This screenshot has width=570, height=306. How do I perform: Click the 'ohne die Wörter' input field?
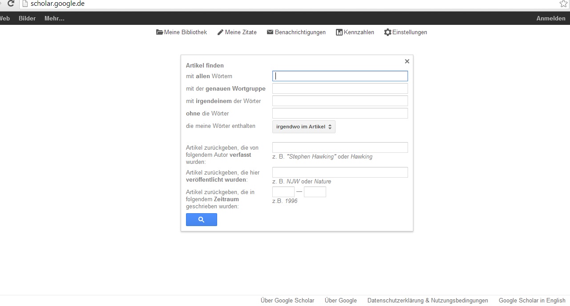340,113
